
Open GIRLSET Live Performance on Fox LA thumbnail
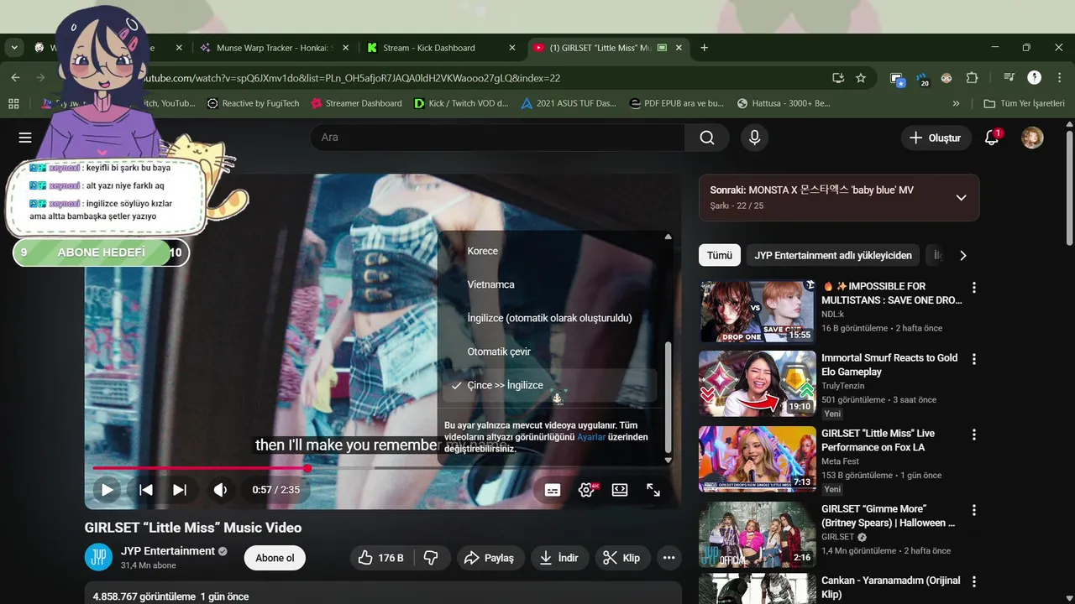[758, 459]
